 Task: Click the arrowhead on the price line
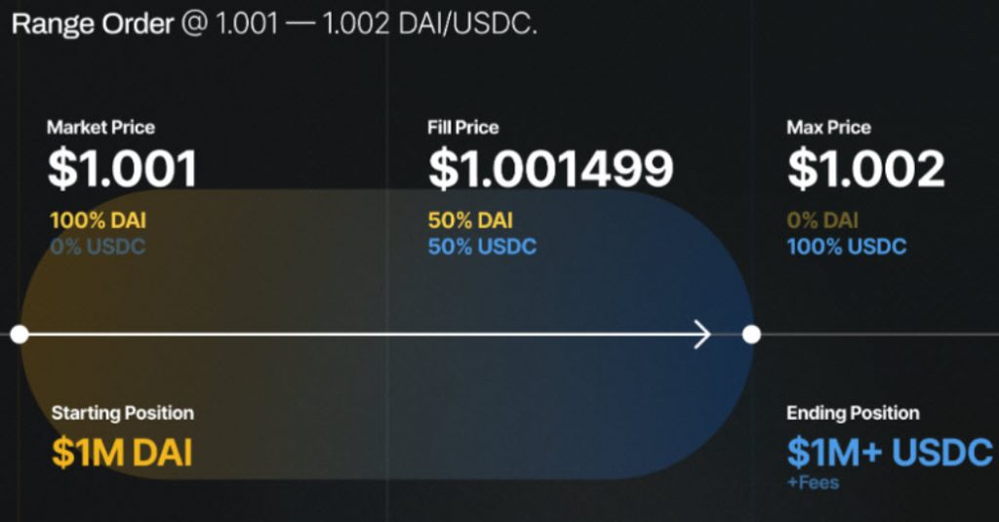pyautogui.click(x=701, y=335)
